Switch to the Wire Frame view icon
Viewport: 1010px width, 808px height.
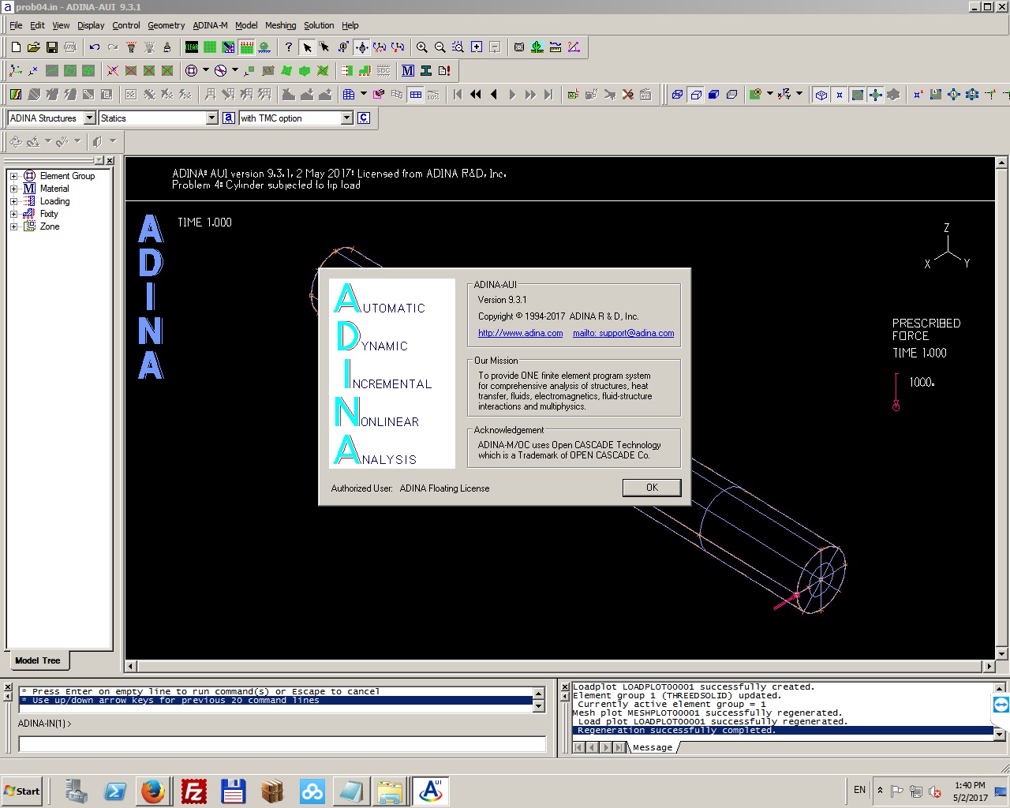pyautogui.click(x=677, y=95)
